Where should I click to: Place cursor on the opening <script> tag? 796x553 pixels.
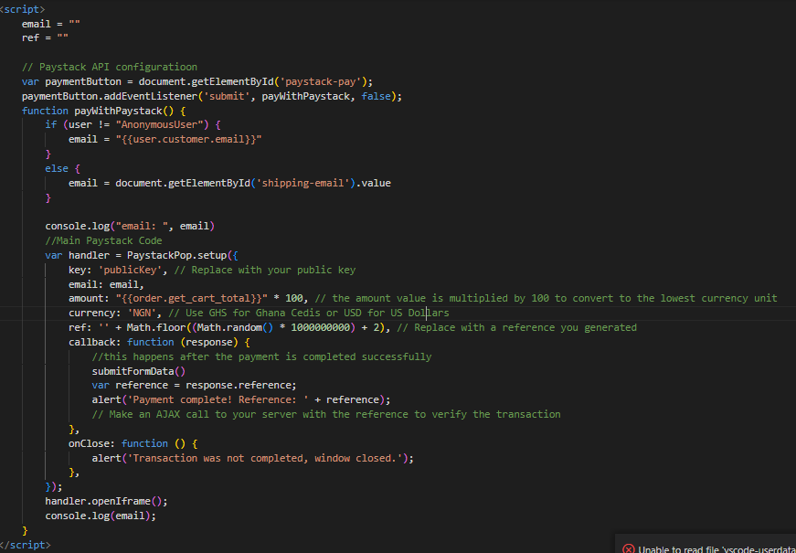coord(22,9)
